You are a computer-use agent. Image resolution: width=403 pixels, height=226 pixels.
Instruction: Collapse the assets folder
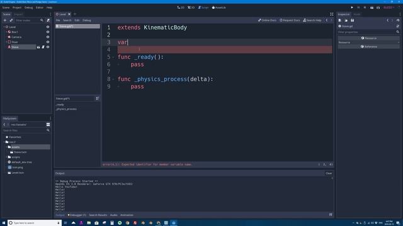[6, 147]
